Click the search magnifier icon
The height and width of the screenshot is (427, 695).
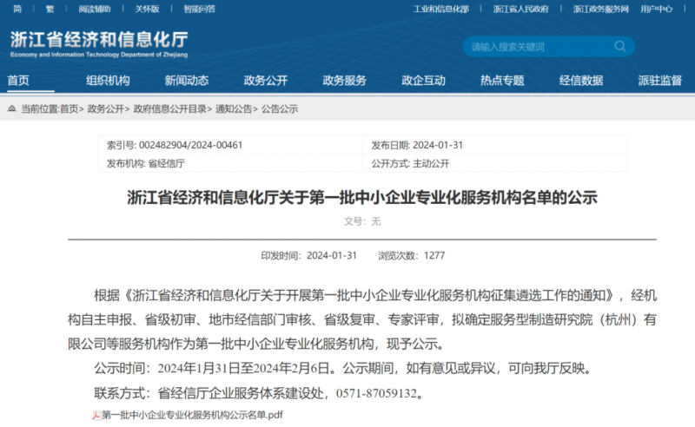pyautogui.click(x=620, y=47)
